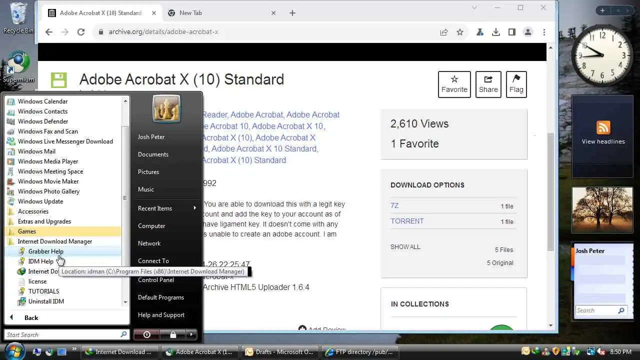Click the volume icon in system tray
The width and height of the screenshot is (640, 360).
point(601,352)
